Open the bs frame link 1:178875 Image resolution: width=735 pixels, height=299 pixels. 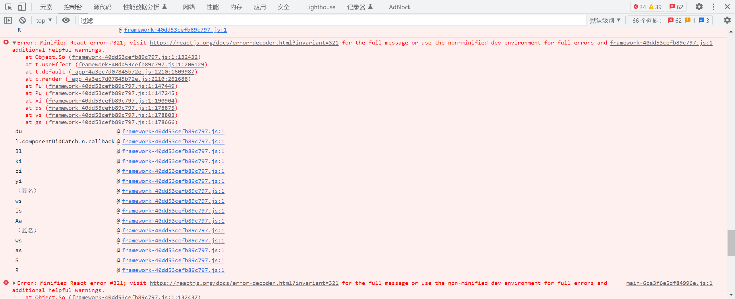[111, 108]
